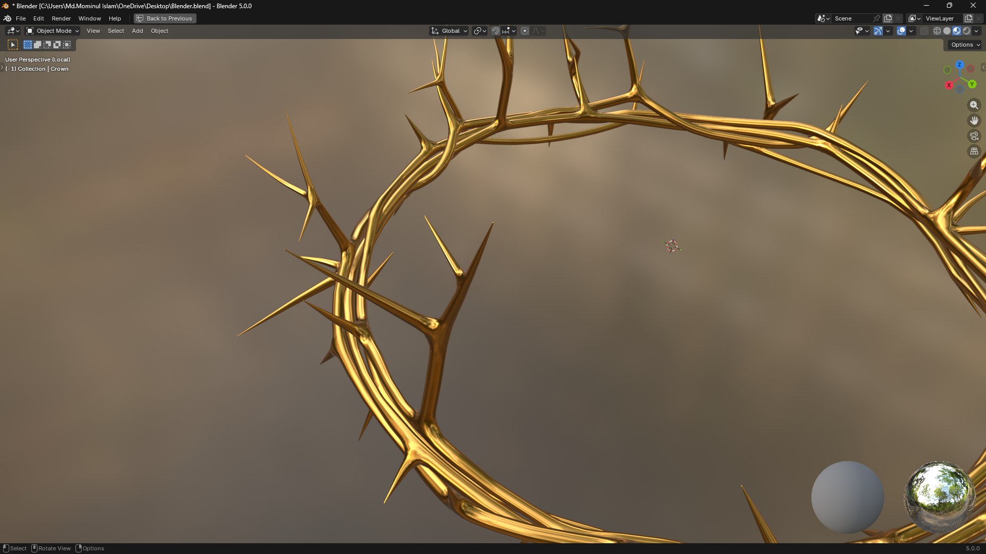Click the add view layer icon
986x554 pixels.
click(x=969, y=18)
